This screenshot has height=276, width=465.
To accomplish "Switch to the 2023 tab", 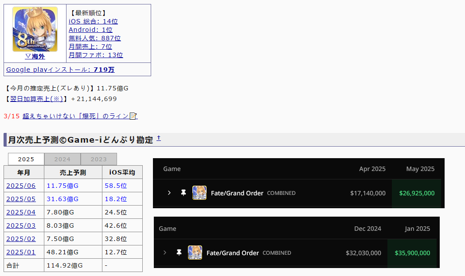I will 98,159.
